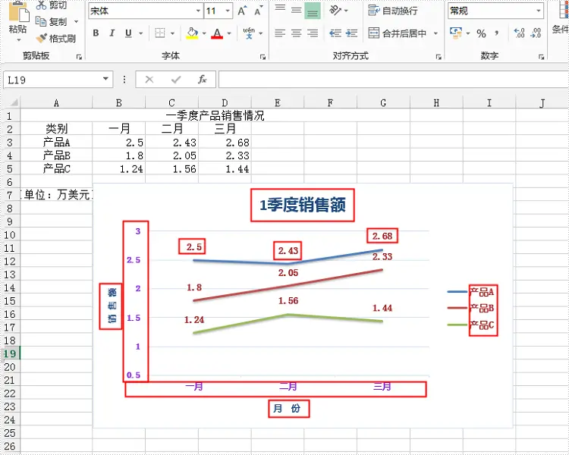Image resolution: width=569 pixels, height=455 pixels.
Task: Click the title cell 一季度产品销售情况
Action: 215,116
